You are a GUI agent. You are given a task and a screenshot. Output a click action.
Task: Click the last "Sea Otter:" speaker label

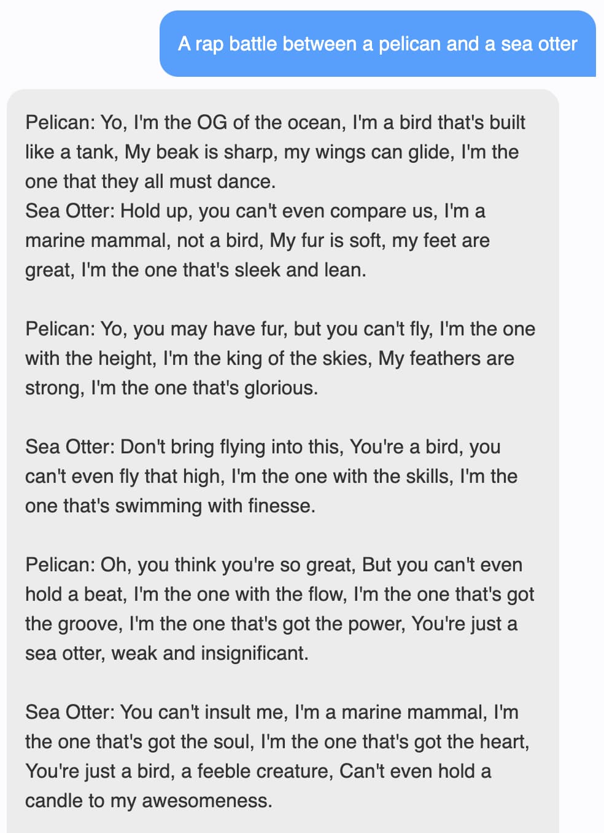[x=69, y=712]
